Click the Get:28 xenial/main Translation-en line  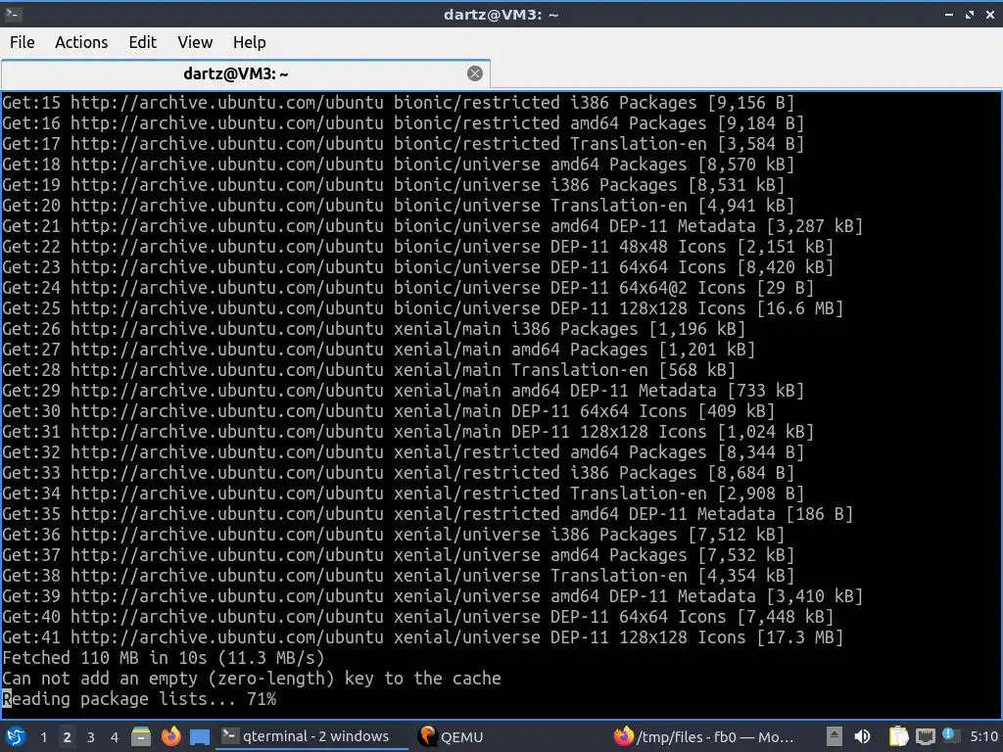[368, 370]
